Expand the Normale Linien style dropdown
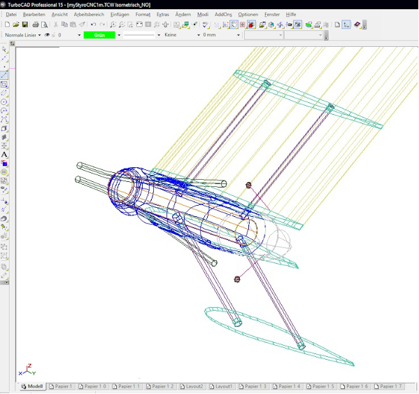419x394 pixels. click(x=23, y=35)
